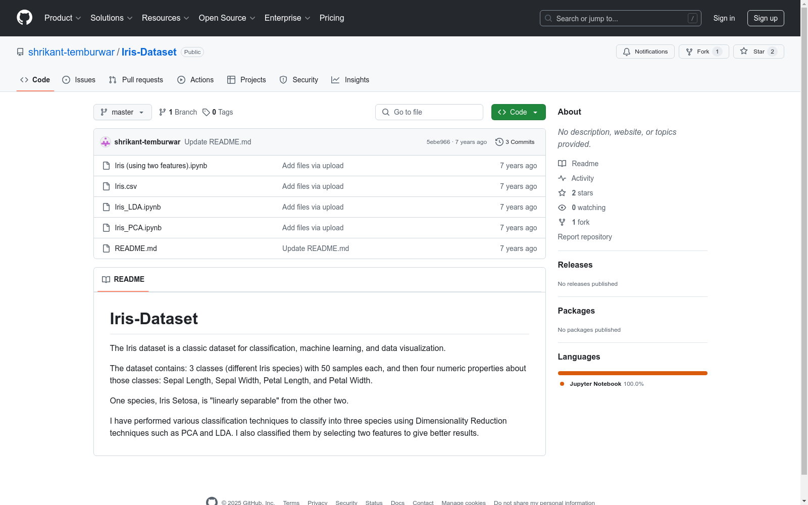
Task: Select the Code tab
Action: (x=35, y=80)
